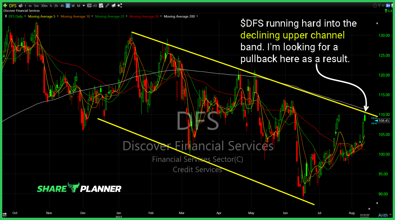Click the 120.00 price axis label
The image size is (395, 220).
tap(384, 75)
